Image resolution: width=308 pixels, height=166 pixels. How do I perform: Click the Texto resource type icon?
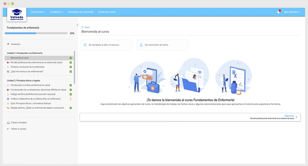[82, 27]
